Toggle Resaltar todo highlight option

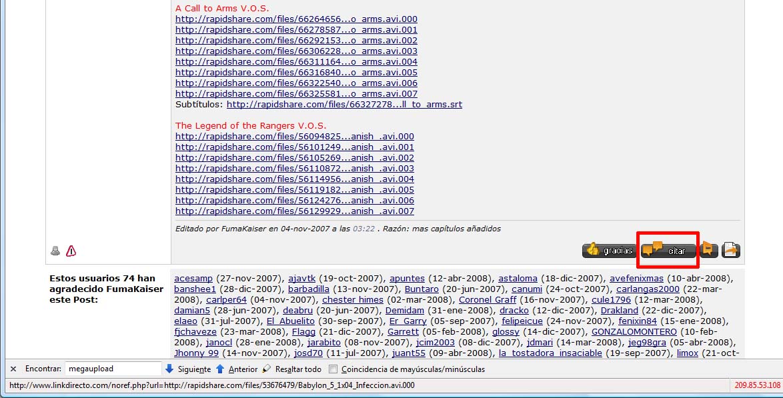pyautogui.click(x=291, y=369)
